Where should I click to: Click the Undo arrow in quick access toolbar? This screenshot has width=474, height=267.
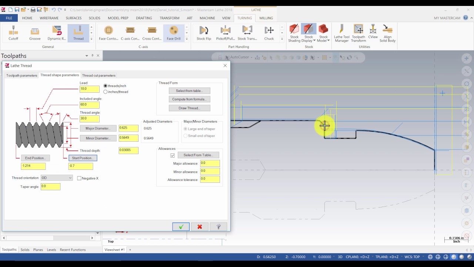pos(54,10)
